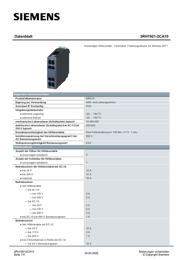This screenshot has width=183, height=260.
Task: Click 'Schutzart IP frontseitig' label
Action: [x=29, y=106]
